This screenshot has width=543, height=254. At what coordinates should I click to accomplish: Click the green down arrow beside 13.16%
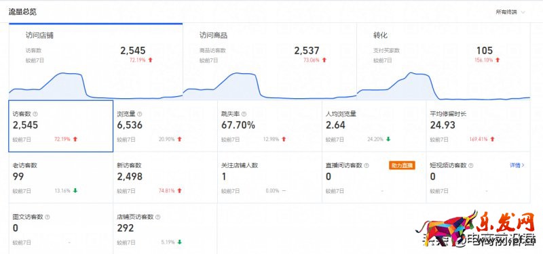point(75,190)
